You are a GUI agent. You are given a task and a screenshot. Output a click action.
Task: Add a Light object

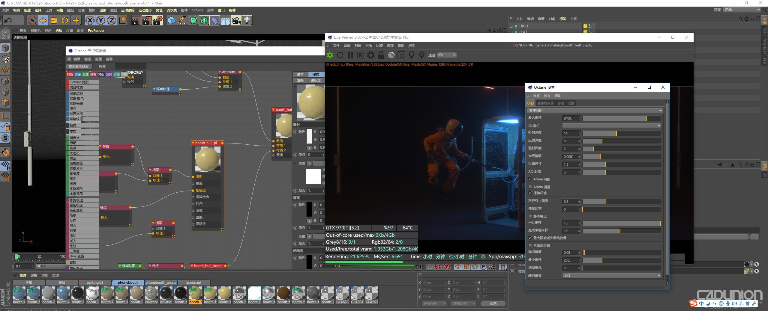coord(247,20)
